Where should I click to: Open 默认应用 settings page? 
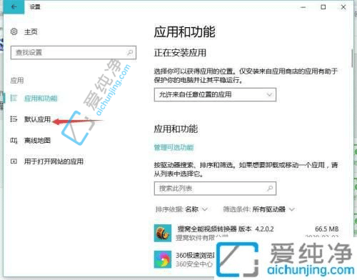click(37, 119)
